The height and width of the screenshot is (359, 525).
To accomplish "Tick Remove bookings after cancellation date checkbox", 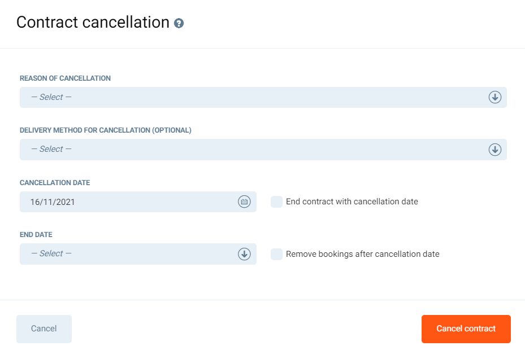I will (276, 254).
